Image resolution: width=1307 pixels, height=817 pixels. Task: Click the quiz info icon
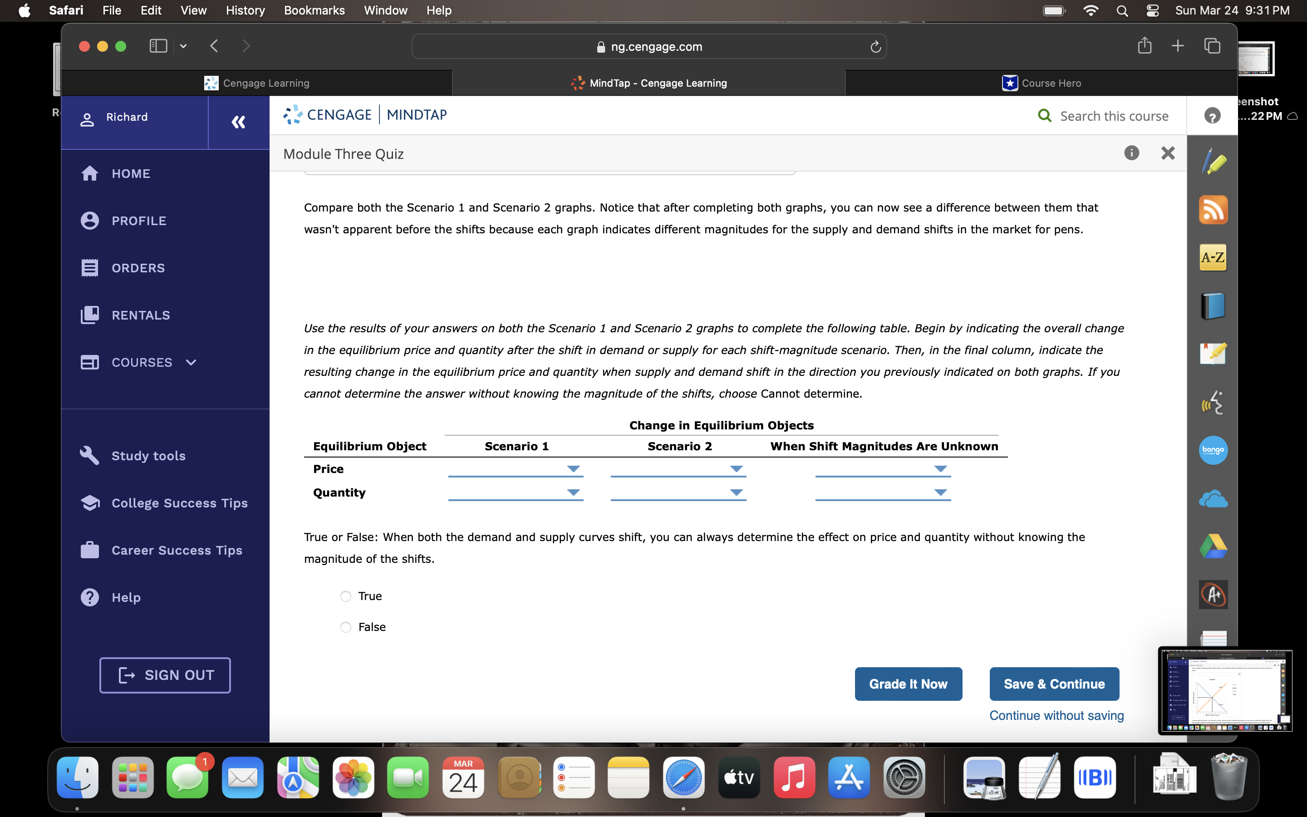pyautogui.click(x=1131, y=153)
